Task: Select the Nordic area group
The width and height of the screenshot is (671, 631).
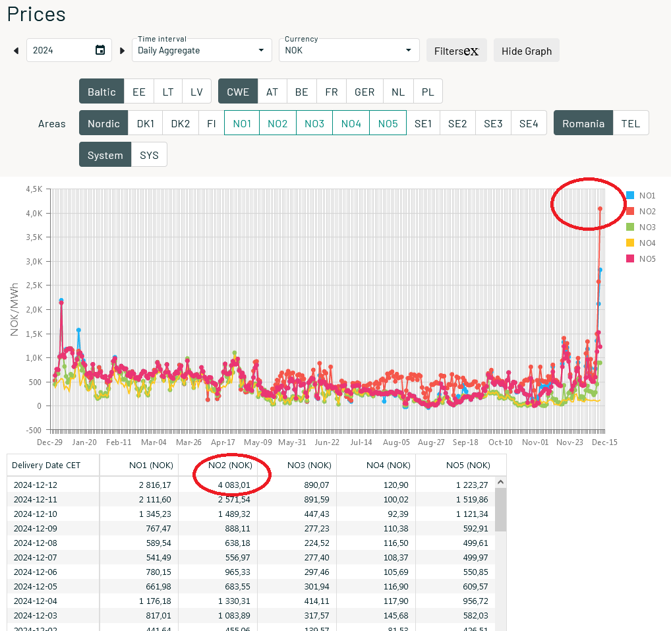Action: [103, 123]
